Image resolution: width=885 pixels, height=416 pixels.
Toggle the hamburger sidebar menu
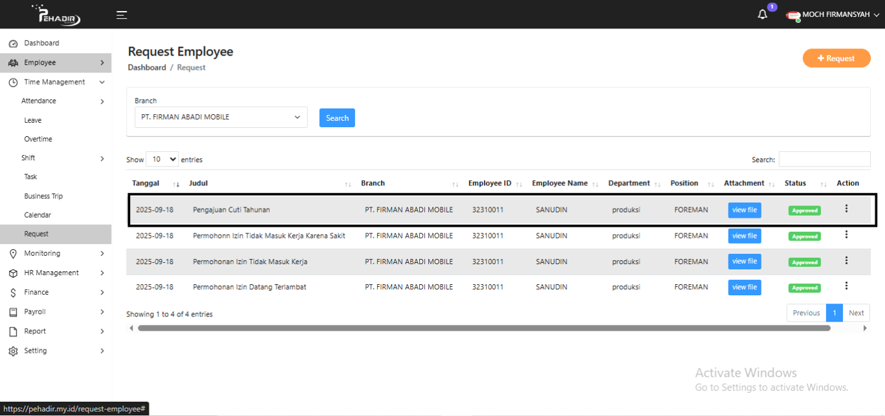pos(122,15)
